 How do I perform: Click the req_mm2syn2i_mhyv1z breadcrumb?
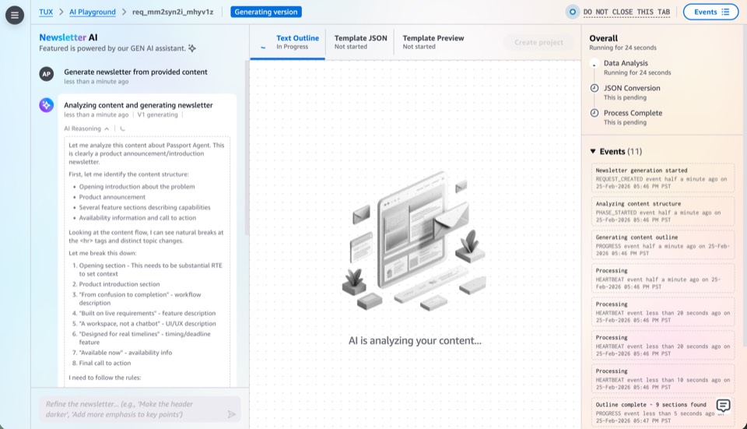pos(173,12)
